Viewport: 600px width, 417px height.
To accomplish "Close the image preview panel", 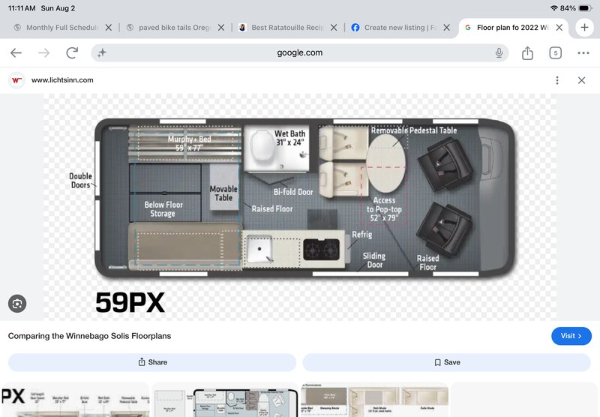I will [x=582, y=80].
